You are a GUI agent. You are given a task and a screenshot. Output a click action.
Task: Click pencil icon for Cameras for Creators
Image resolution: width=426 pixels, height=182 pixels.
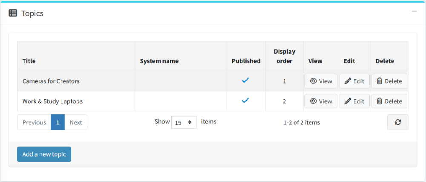[348, 81]
